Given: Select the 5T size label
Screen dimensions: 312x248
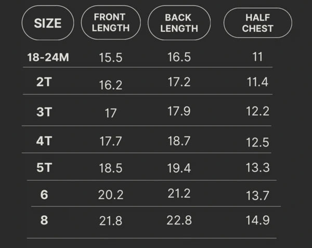Looking at the screenshot, I should 44,167.
